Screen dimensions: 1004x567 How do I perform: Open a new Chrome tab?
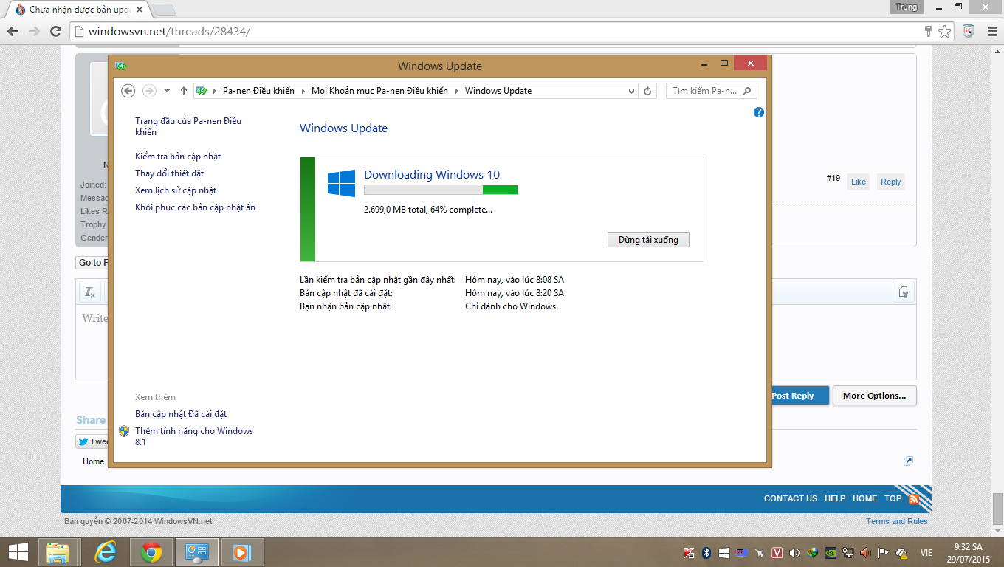163,10
